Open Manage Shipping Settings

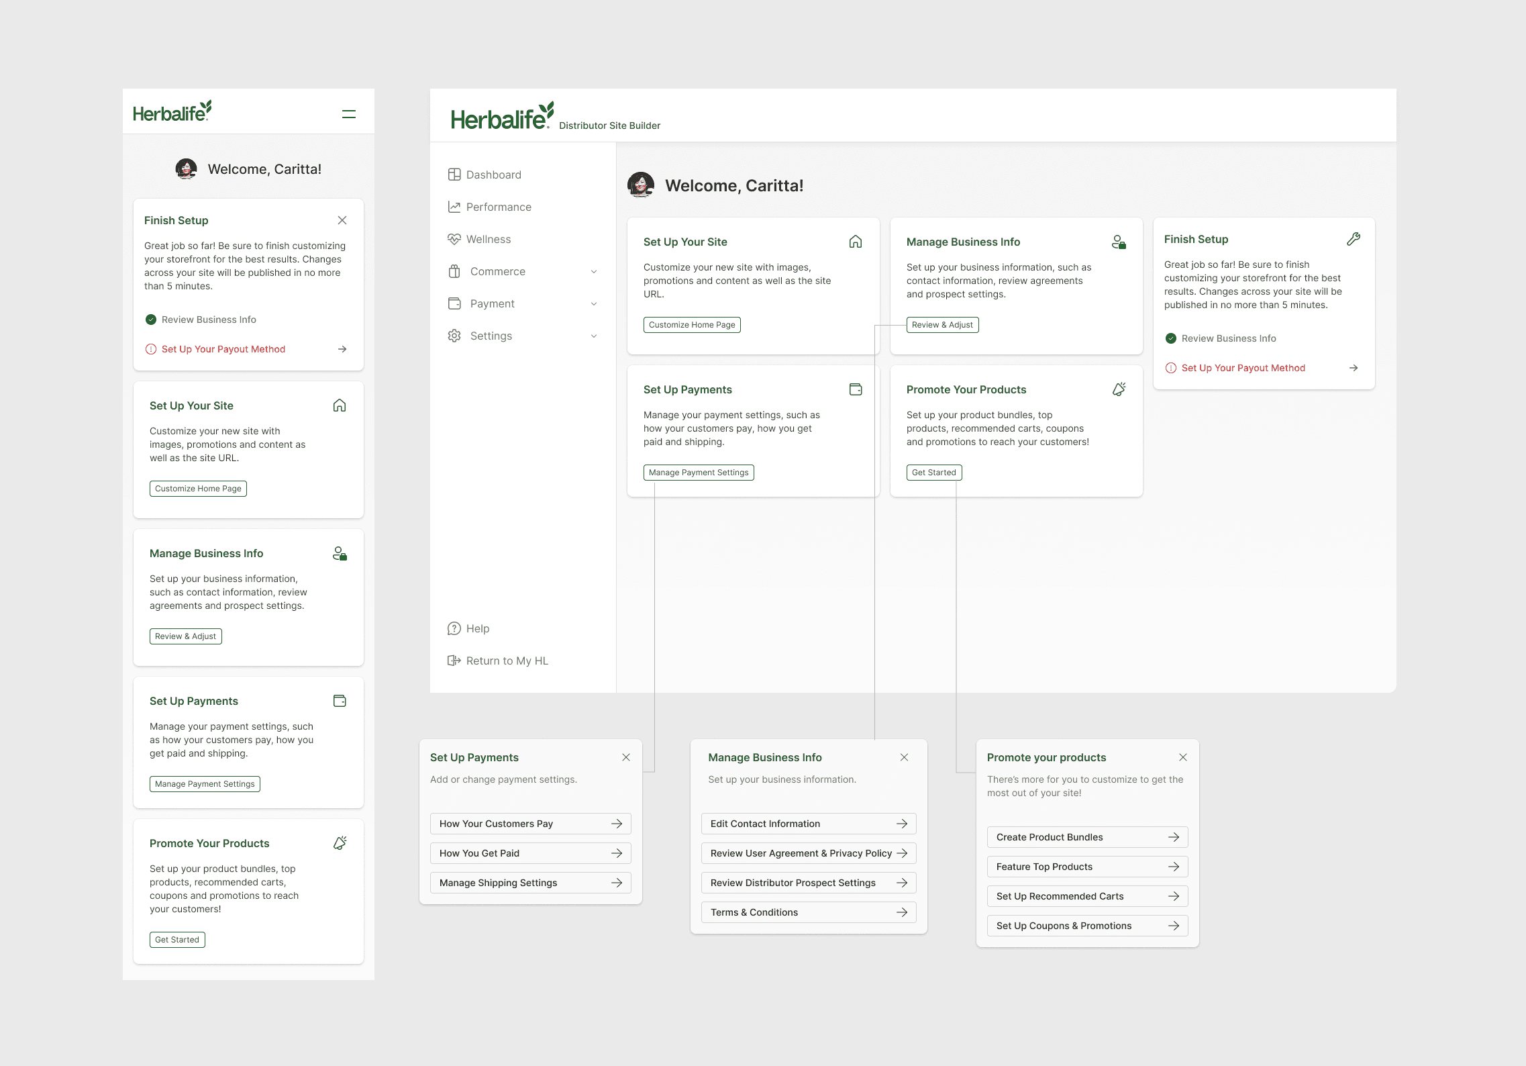[531, 883]
